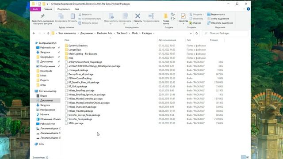Open the Копировать в button
The height and width of the screenshot is (159, 283).
pyautogui.click(x=125, y=19)
